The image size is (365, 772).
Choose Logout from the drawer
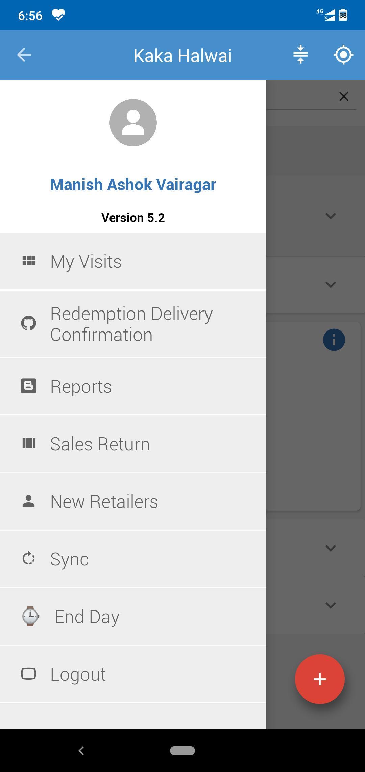pos(133,674)
